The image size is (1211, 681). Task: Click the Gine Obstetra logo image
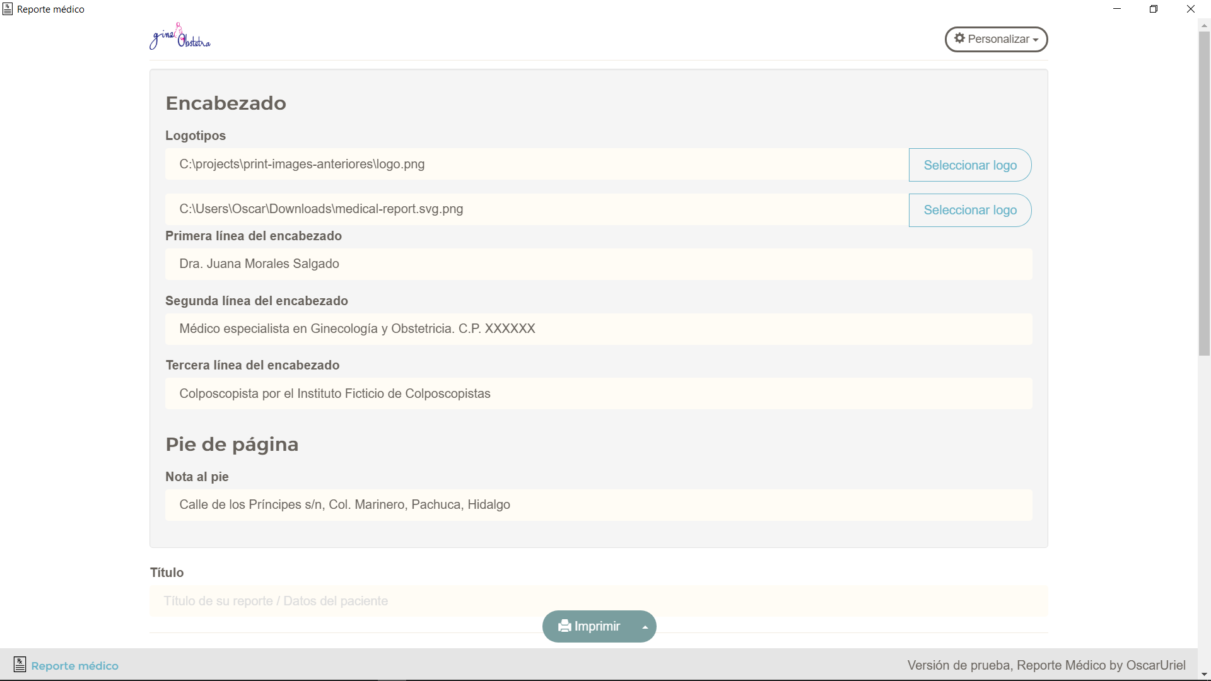point(180,37)
